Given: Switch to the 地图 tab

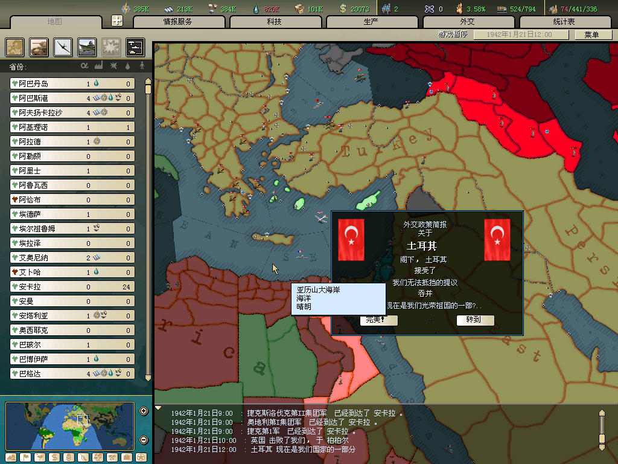Looking at the screenshot, I should click(56, 22).
